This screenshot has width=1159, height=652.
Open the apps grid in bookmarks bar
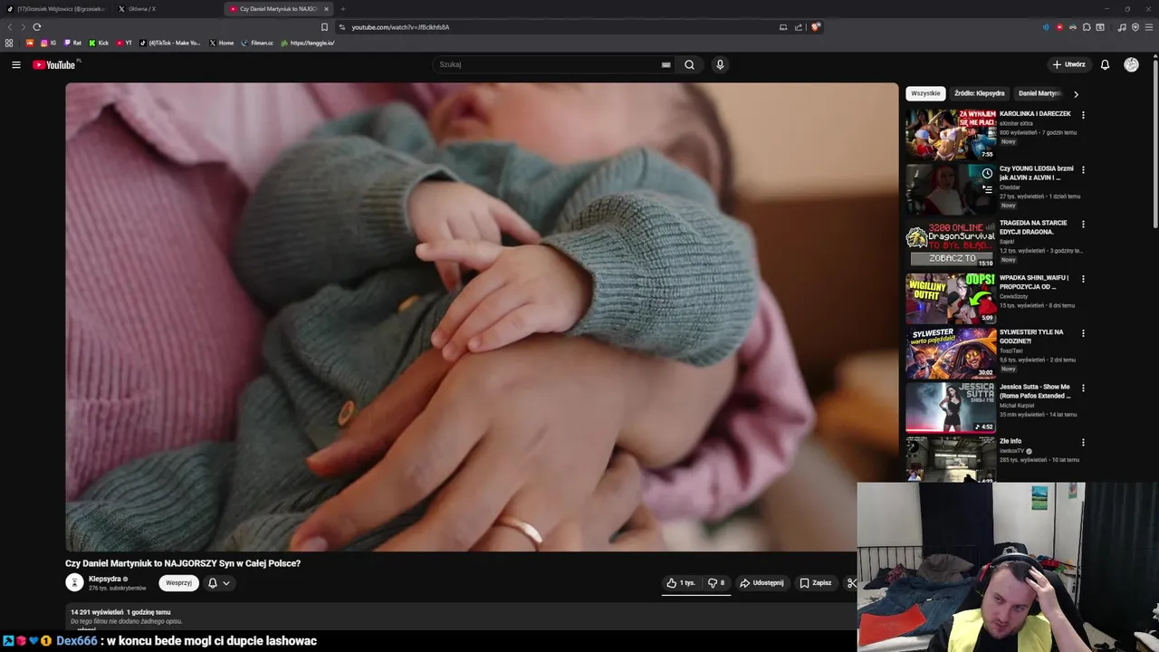tap(9, 43)
